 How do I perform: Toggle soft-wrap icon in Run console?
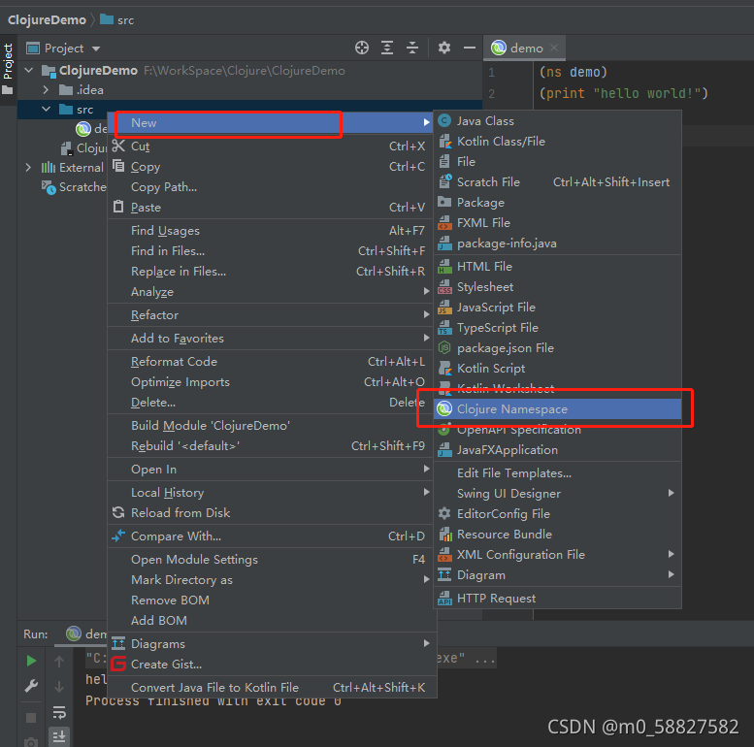click(x=59, y=712)
